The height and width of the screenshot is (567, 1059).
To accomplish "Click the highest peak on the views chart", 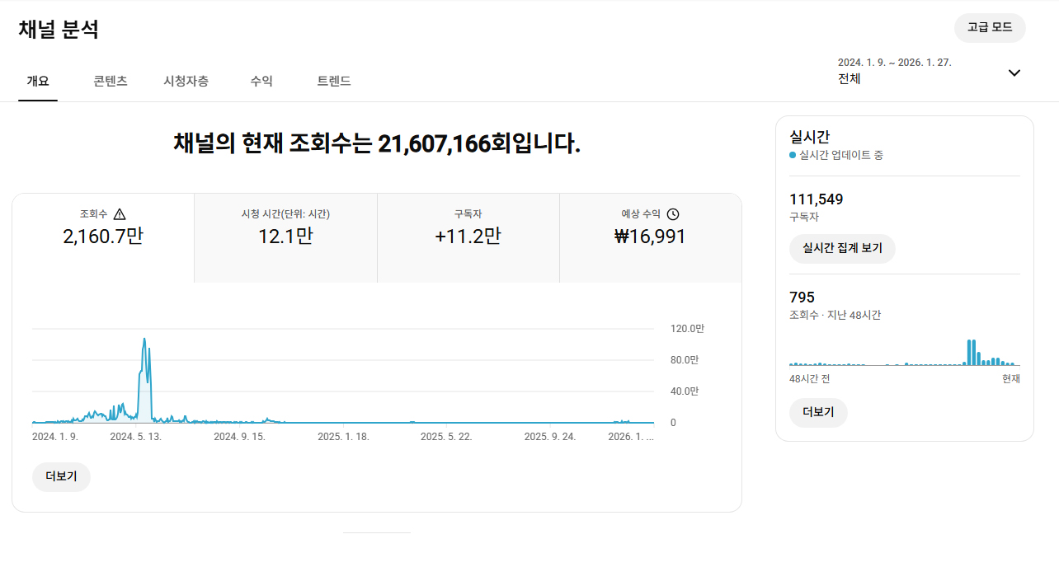I will [x=144, y=339].
